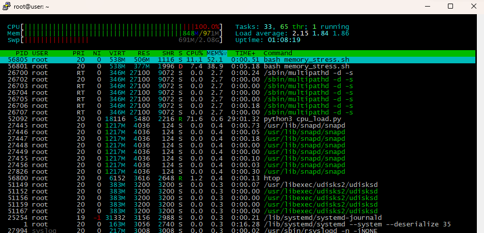Click the 100.0% CPU value
The height and width of the screenshot is (233, 484).
click(x=207, y=27)
